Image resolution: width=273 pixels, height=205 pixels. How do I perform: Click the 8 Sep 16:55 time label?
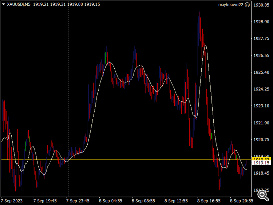(209, 201)
